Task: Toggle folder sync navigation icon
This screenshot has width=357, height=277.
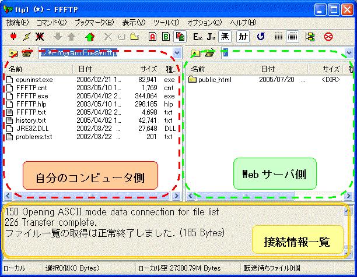Action: (x=310, y=37)
